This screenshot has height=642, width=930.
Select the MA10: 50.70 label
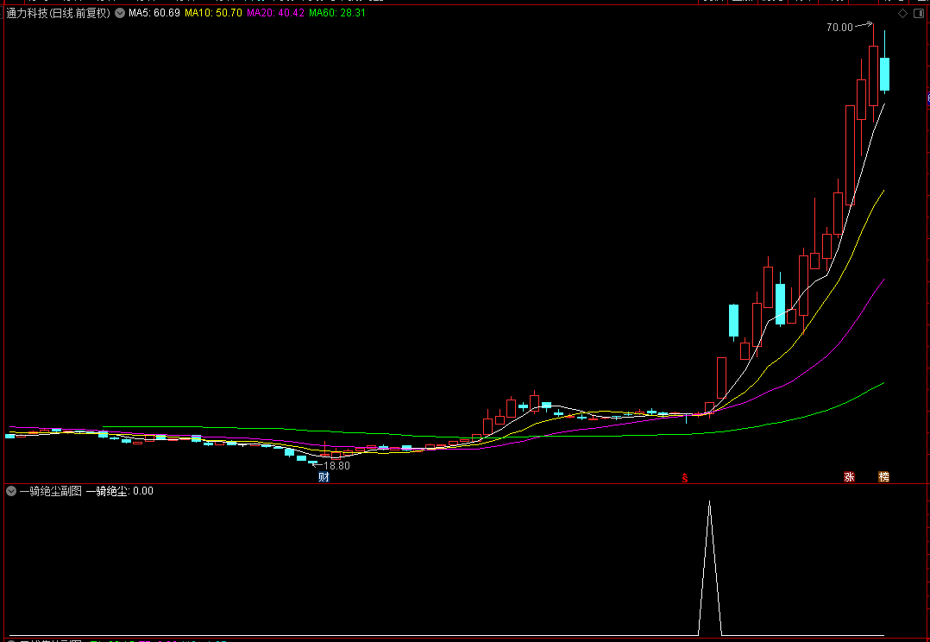(x=214, y=13)
